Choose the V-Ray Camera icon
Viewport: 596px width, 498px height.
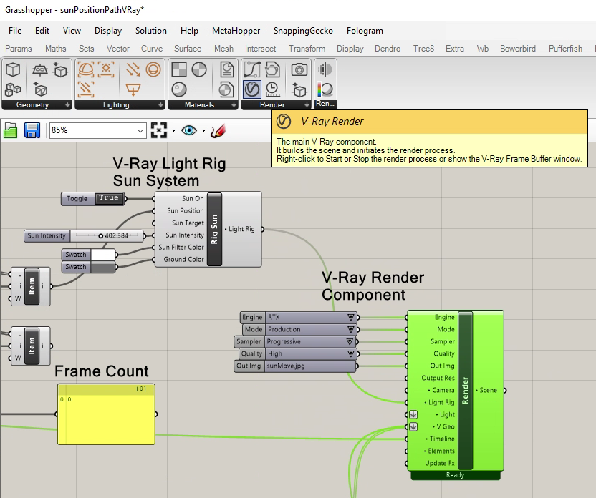[299, 70]
